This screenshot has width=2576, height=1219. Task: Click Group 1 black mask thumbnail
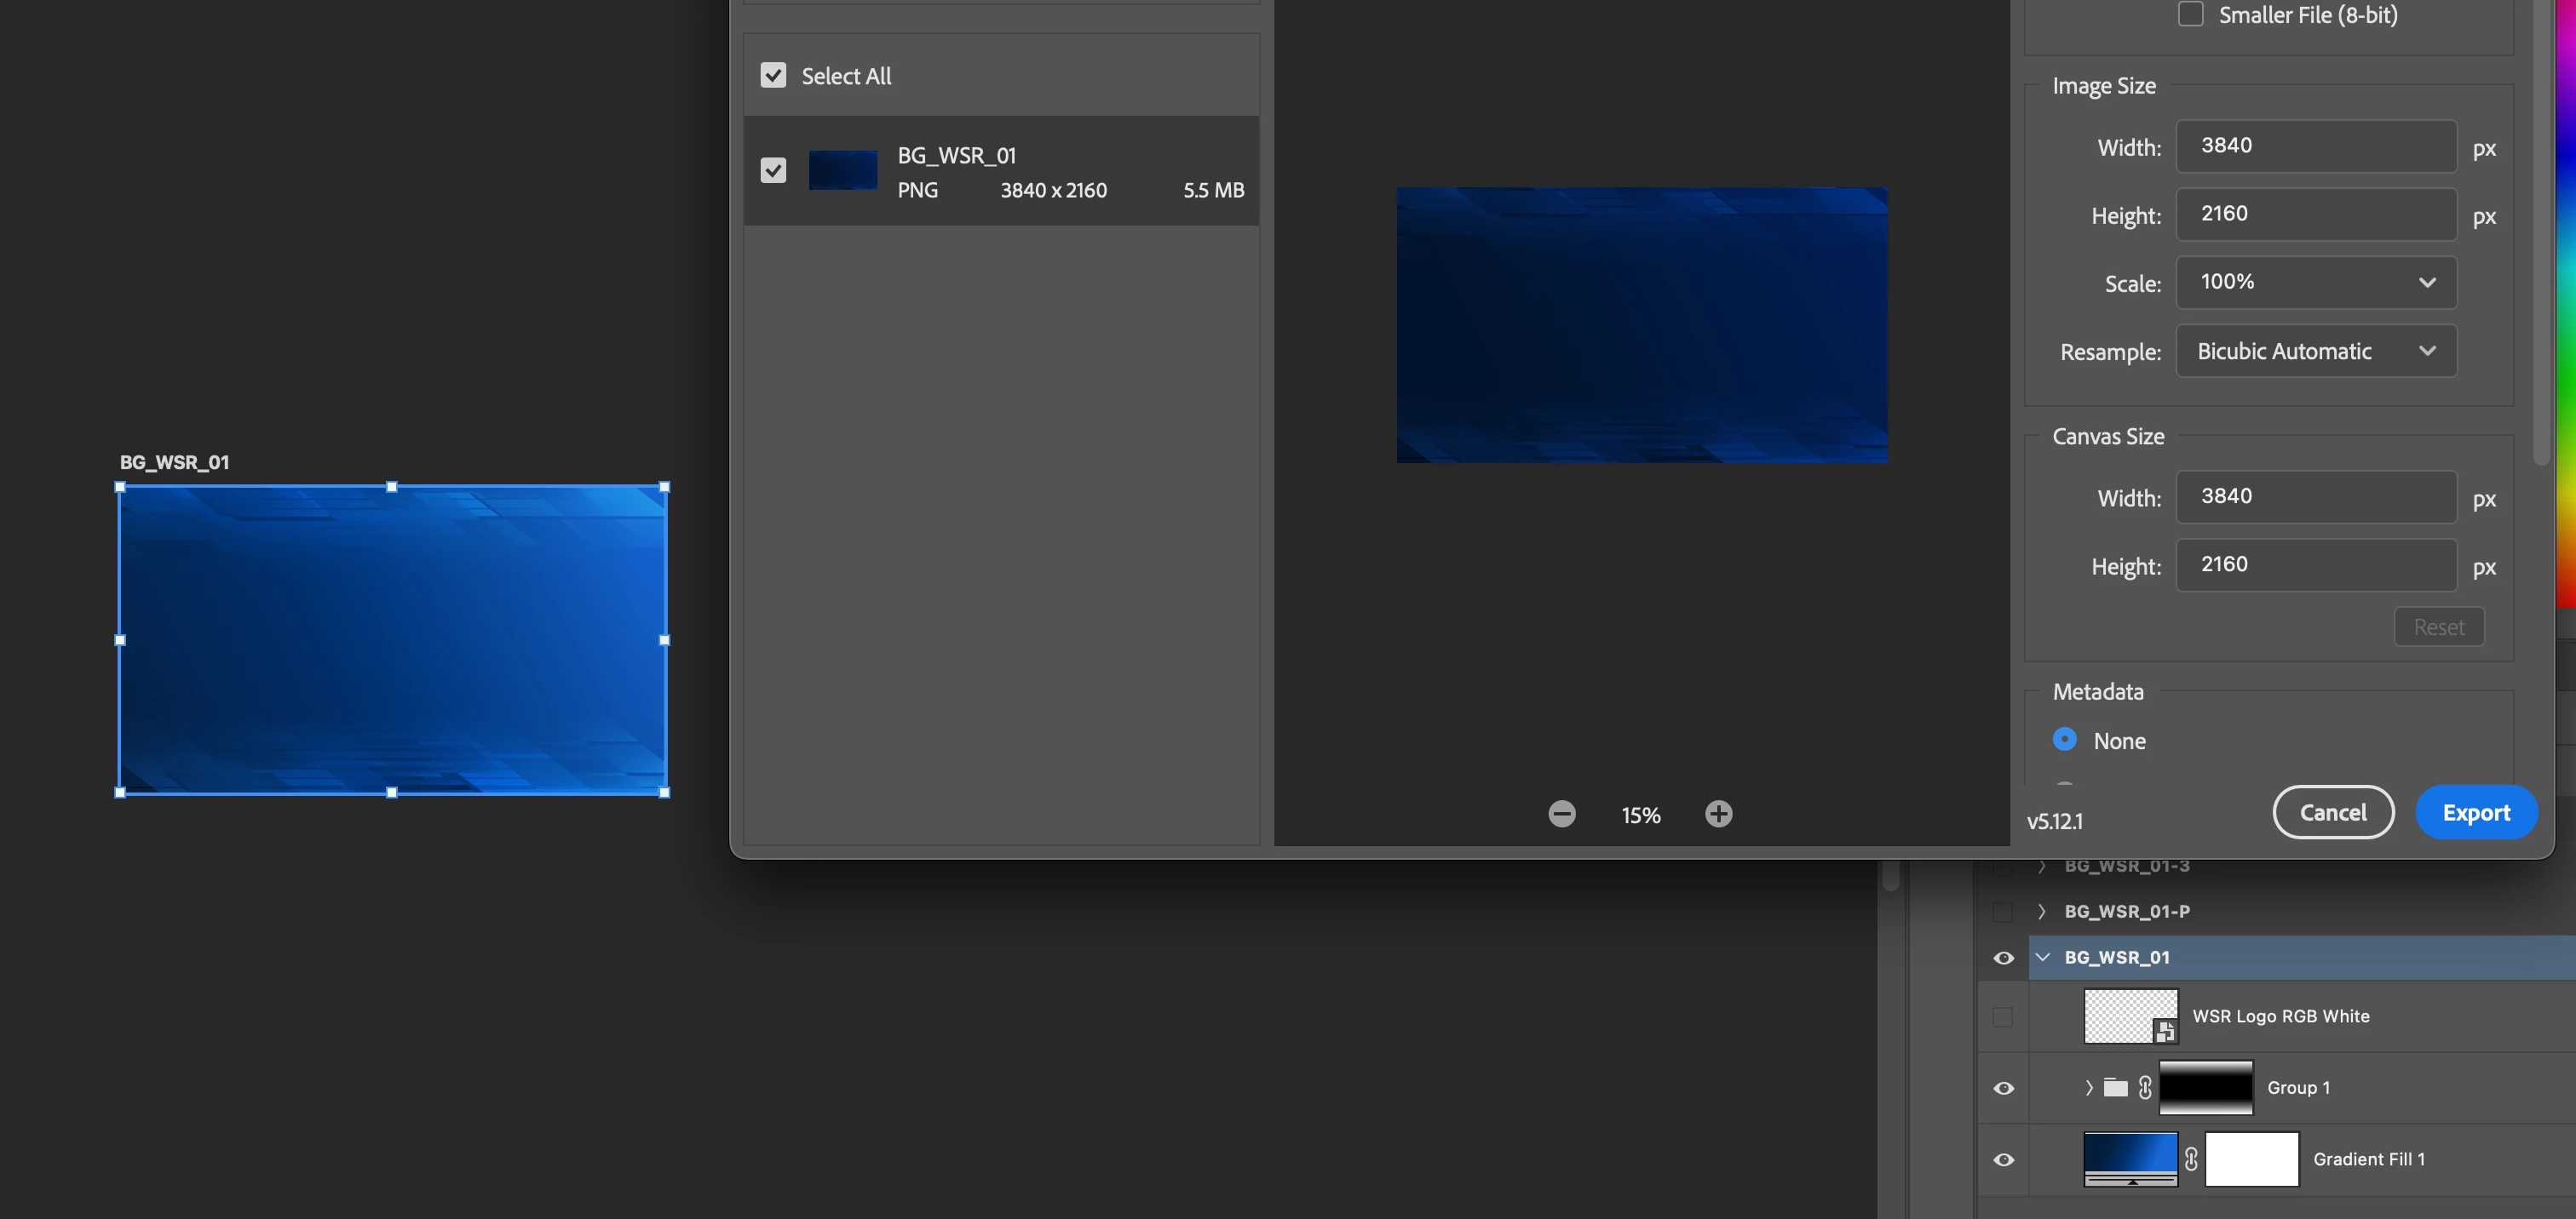coord(2205,1087)
